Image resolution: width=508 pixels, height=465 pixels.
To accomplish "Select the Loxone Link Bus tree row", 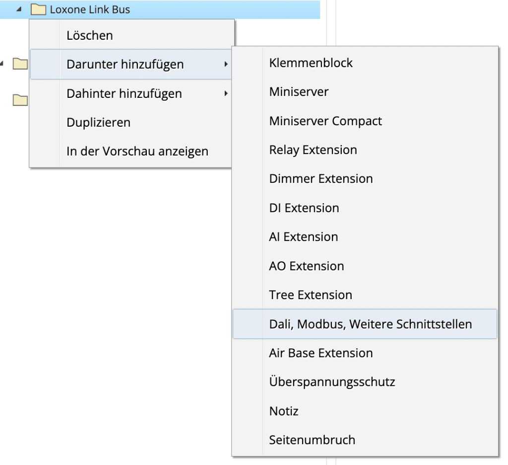I will point(160,9).
